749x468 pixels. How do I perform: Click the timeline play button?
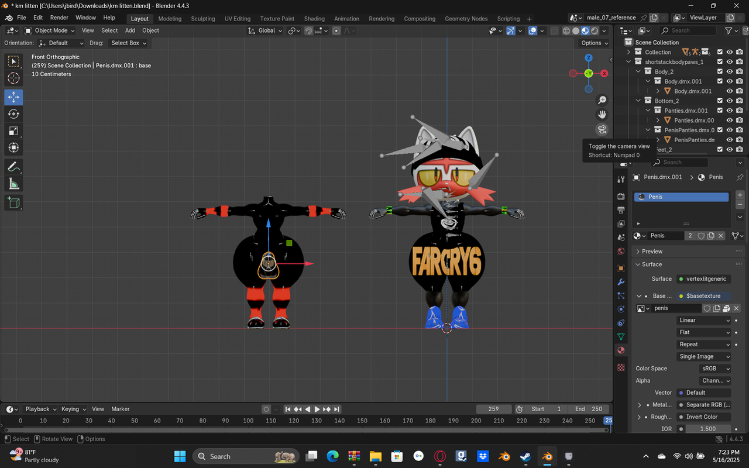point(317,409)
